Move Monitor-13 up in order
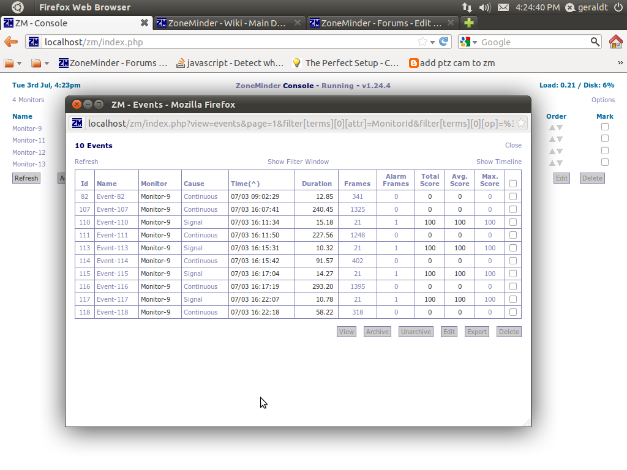Screen dimensions: 627x470 pyautogui.click(x=552, y=163)
